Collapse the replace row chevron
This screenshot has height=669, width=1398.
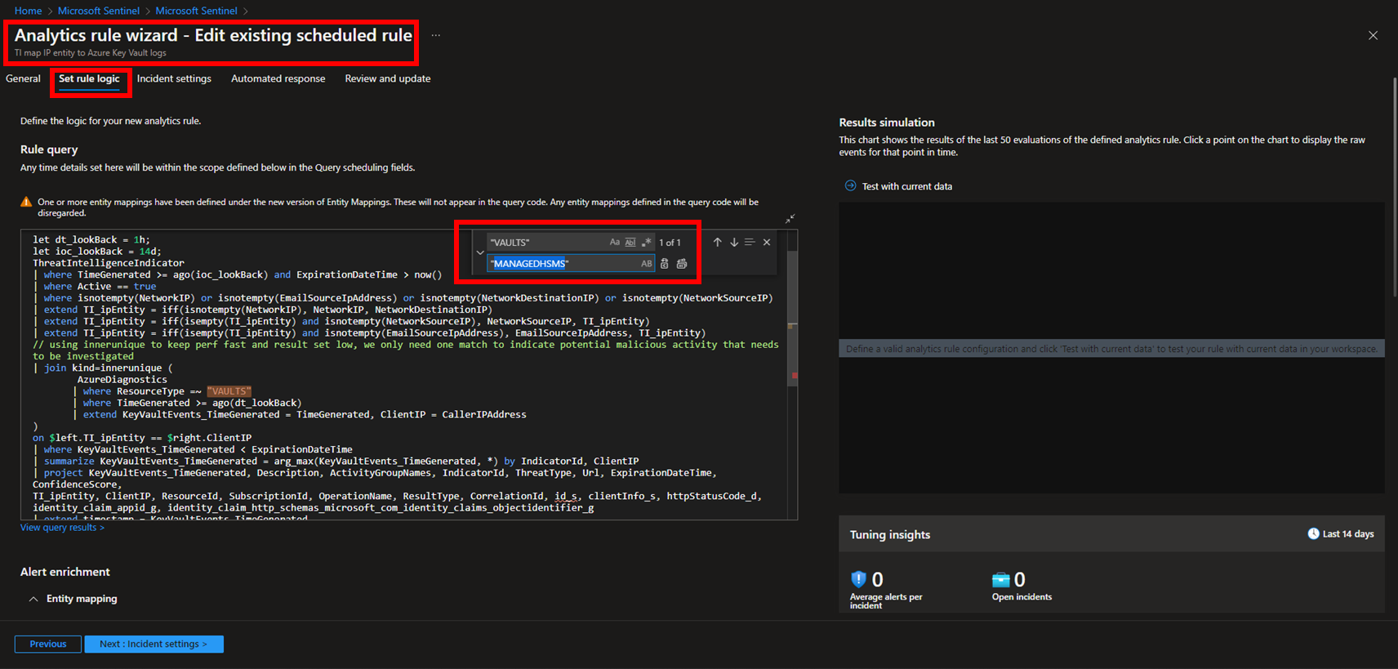pos(479,253)
